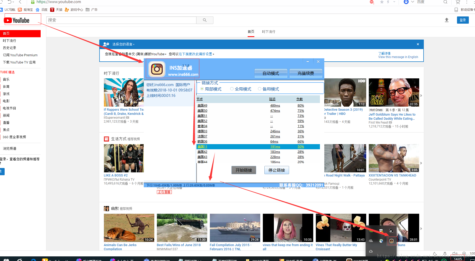Click the 游戏中心 bookmark
The width and height of the screenshot is (475, 261).
tap(74, 10)
